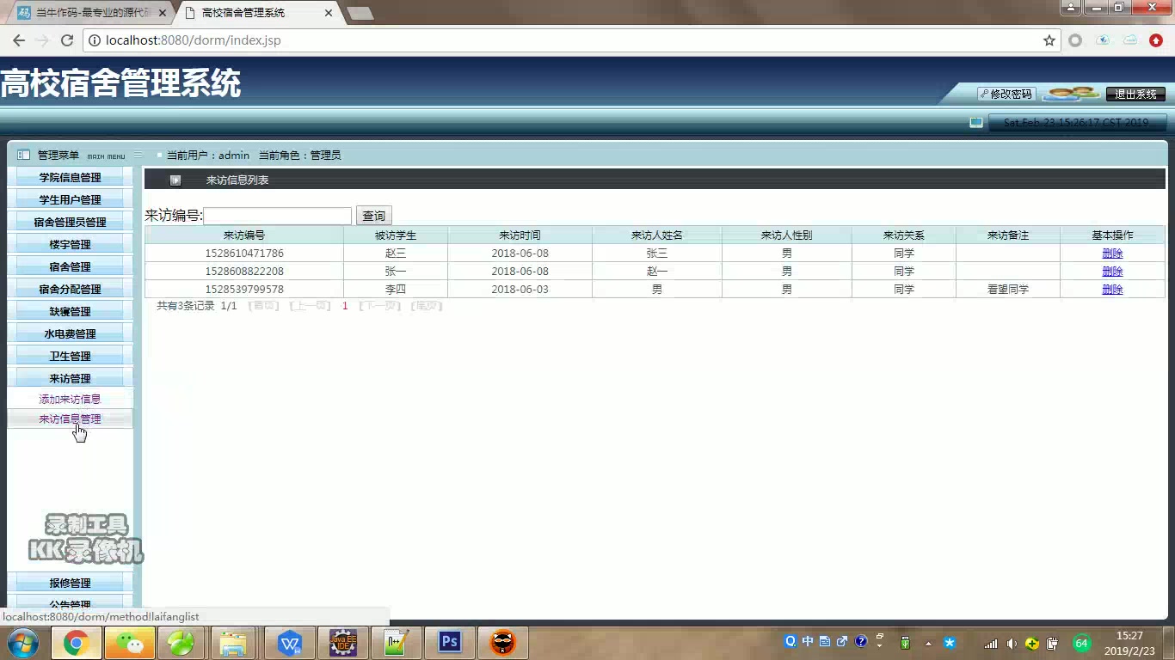Expand 卫生管理 menu
Screen dimensions: 1175x660
70,356
